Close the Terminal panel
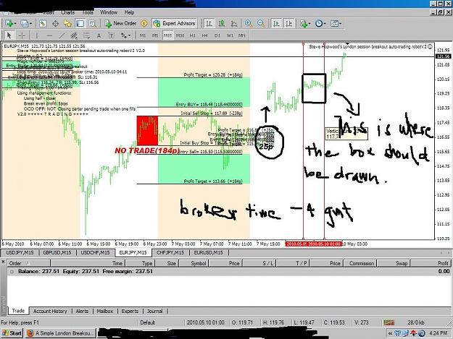Viewport: 453px width, 339px height. (x=3, y=262)
